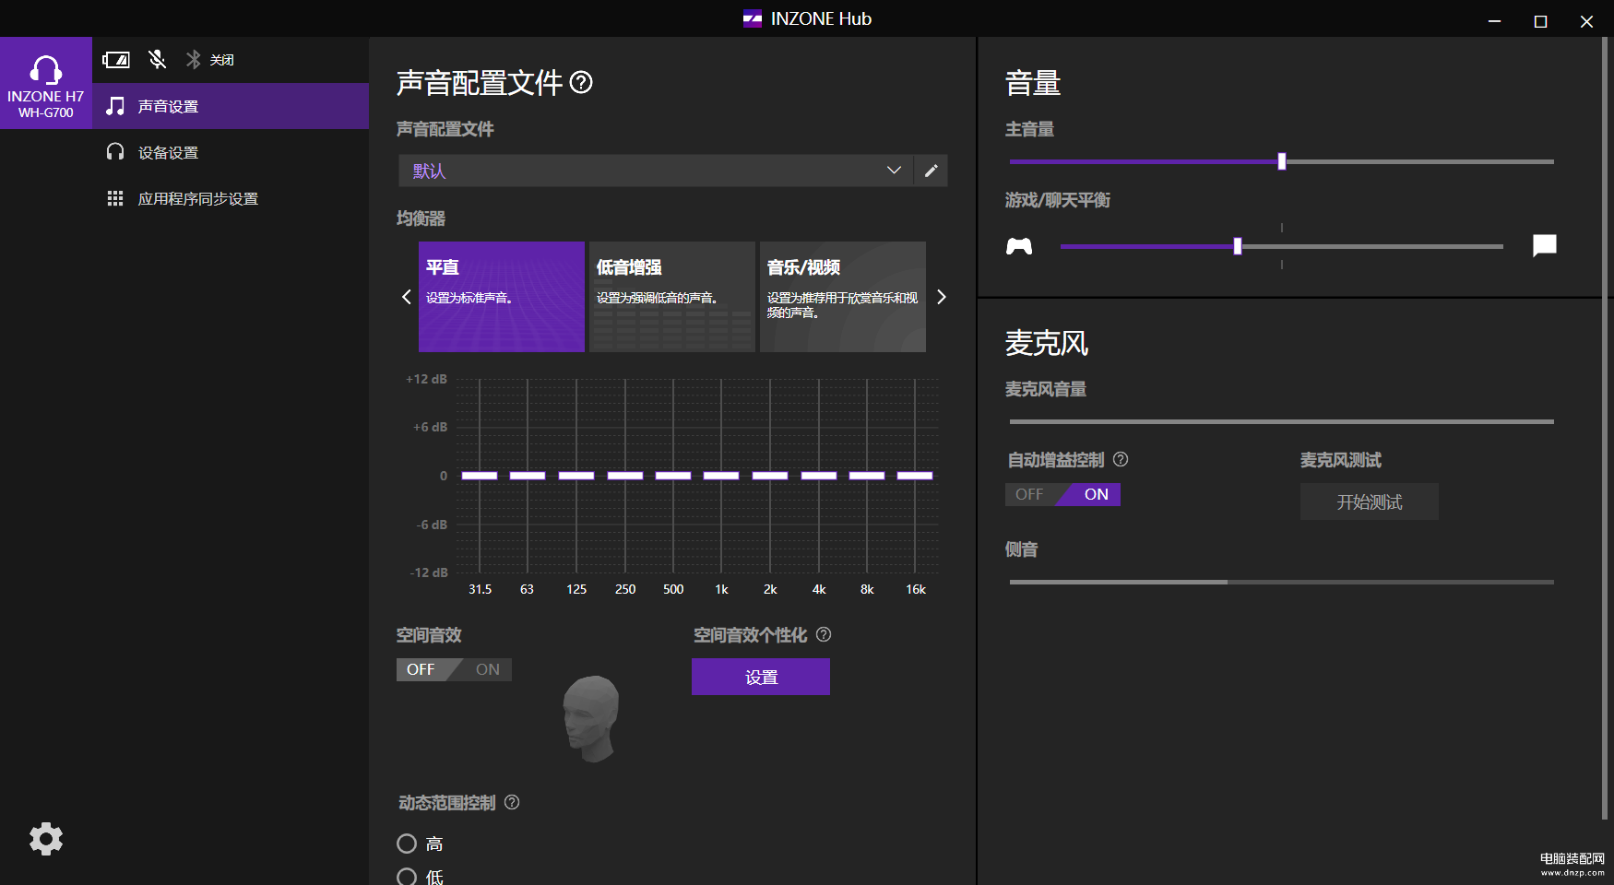Click the game controller icon for game balance

[1019, 246]
